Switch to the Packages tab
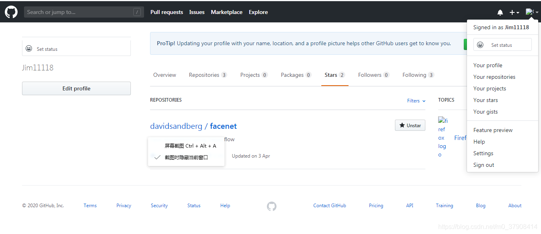The height and width of the screenshot is (234, 541). coord(296,75)
